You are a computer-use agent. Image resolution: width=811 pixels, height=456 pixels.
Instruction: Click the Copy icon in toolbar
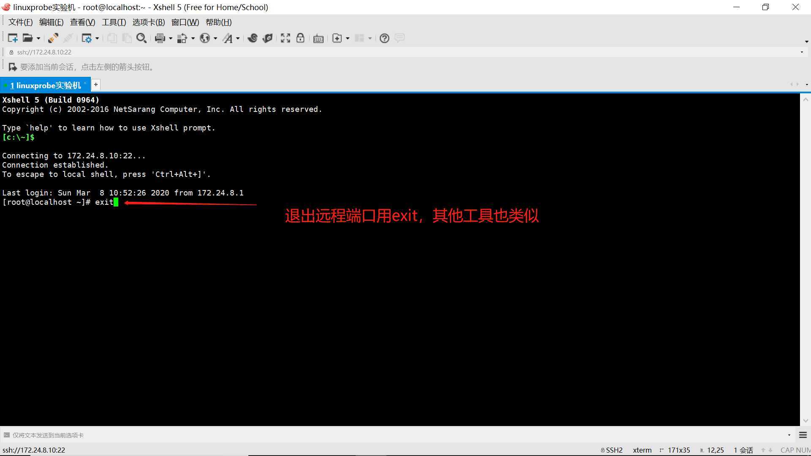click(112, 38)
